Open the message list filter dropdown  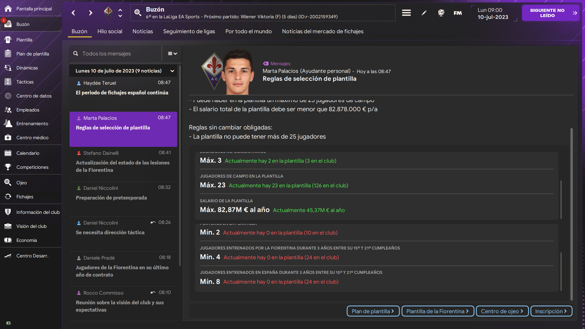coord(172,54)
